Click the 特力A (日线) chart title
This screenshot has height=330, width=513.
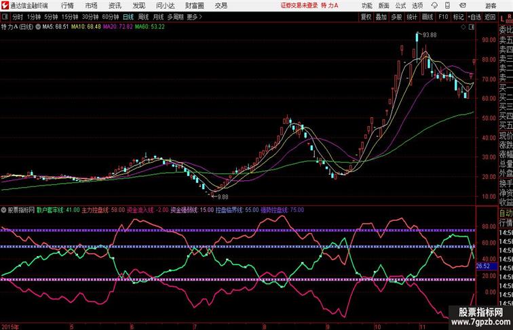pyautogui.click(x=17, y=27)
